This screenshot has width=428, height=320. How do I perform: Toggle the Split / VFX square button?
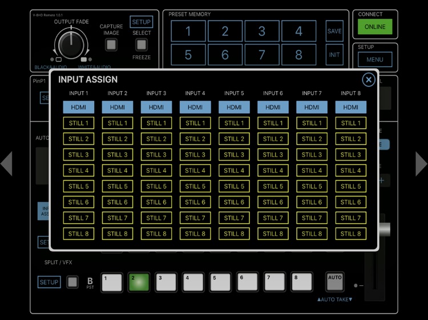click(72, 282)
